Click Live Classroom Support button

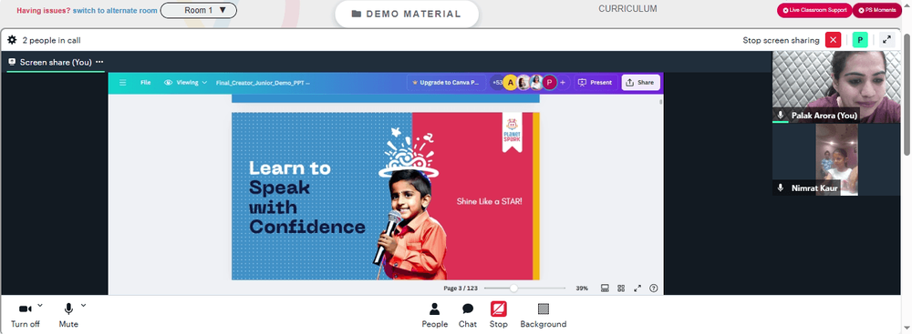(x=814, y=10)
